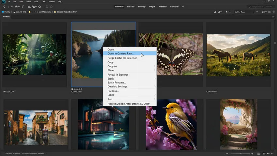Switch to list view layout
277x156 pixels.
272,153
